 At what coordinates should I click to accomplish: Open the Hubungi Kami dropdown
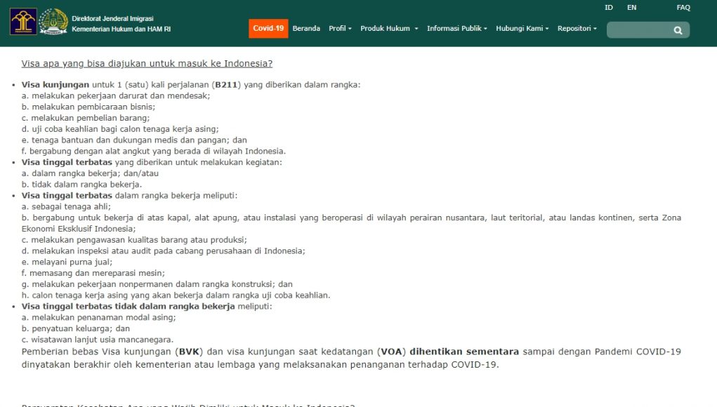click(522, 29)
